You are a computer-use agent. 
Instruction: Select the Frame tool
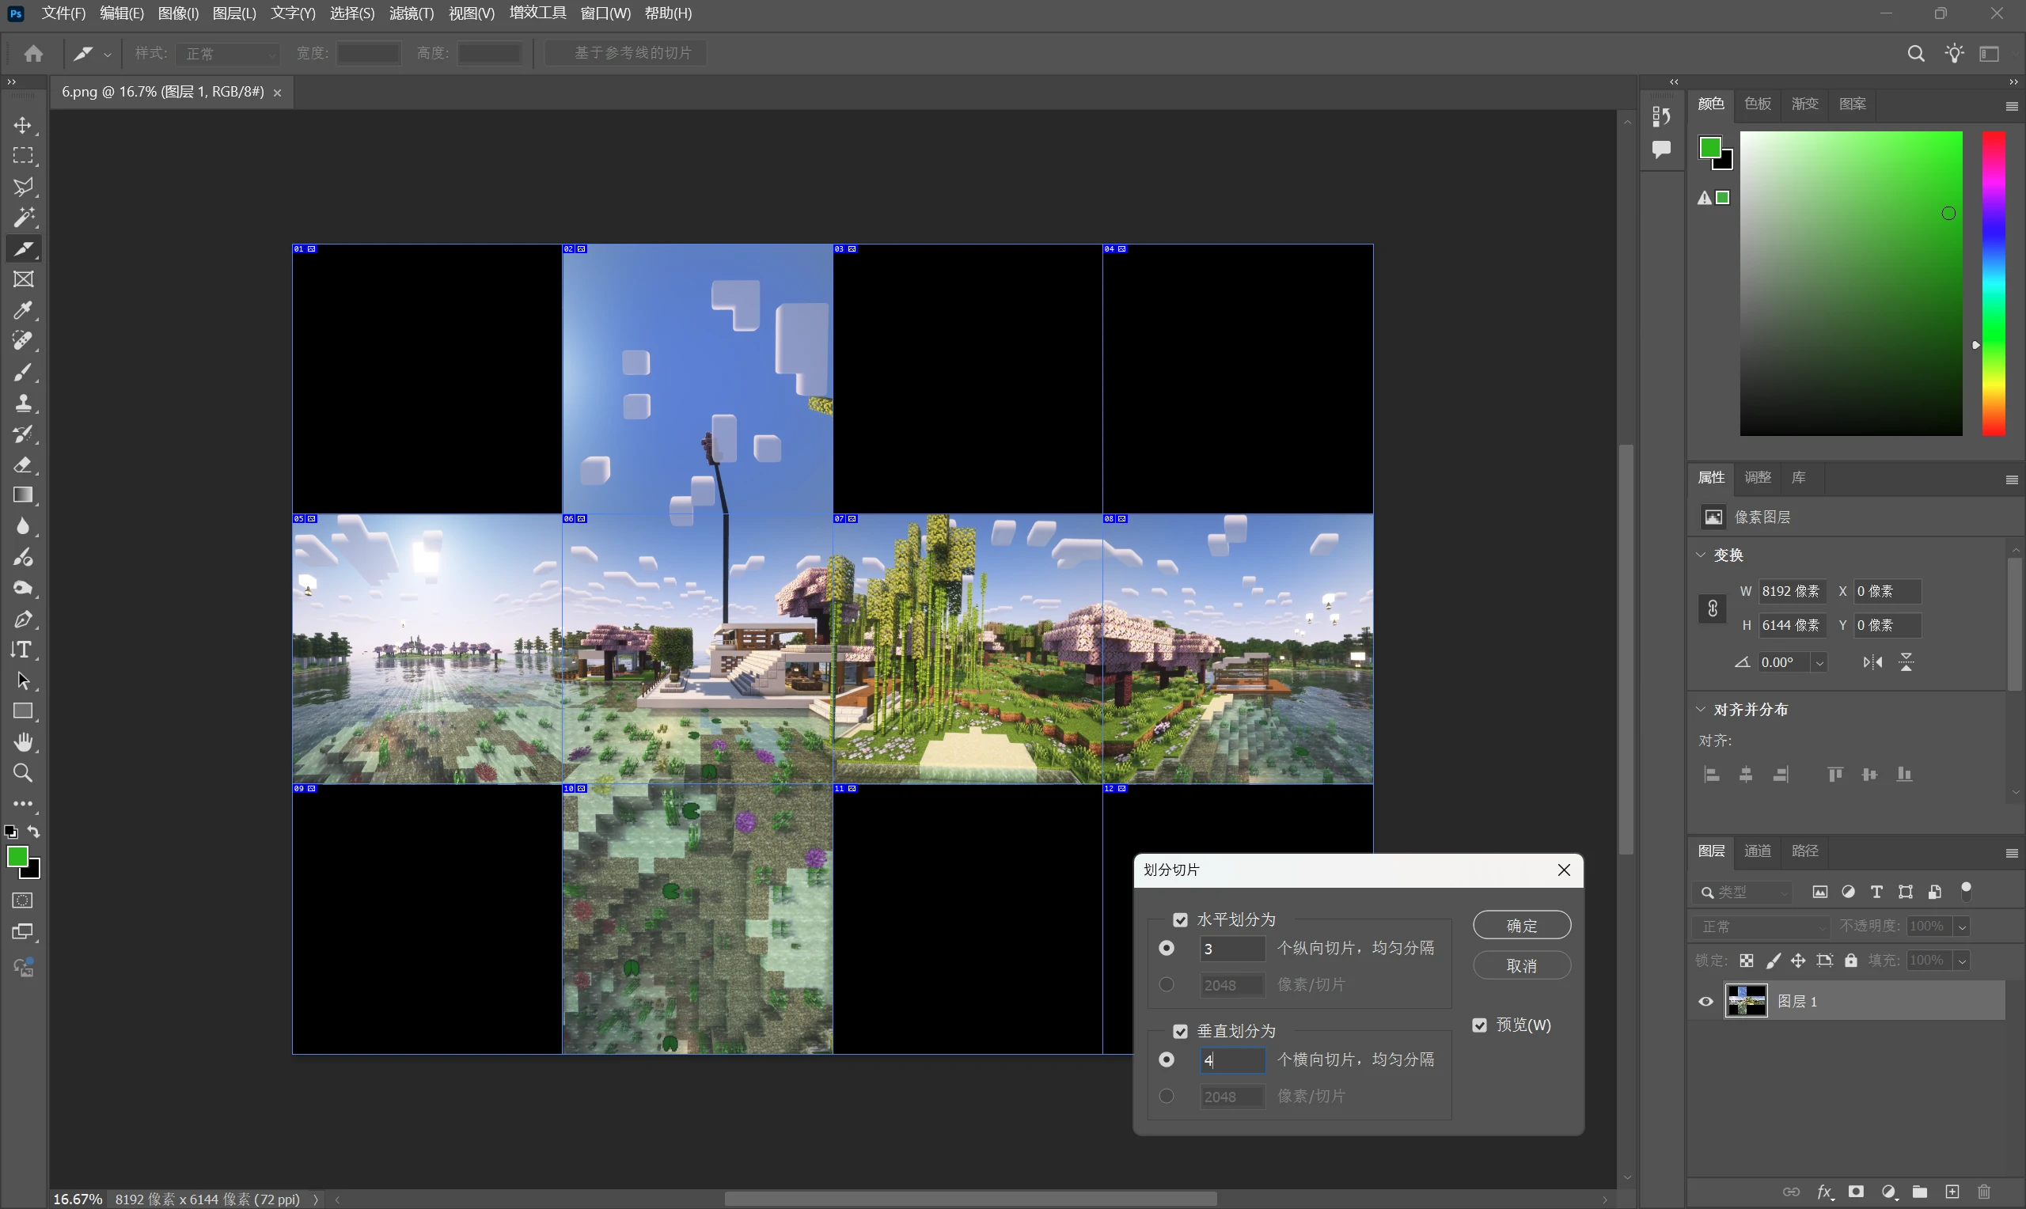[23, 279]
